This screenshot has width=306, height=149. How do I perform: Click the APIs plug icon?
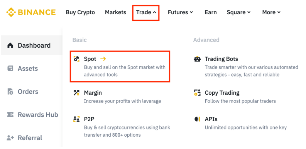pos(197,119)
